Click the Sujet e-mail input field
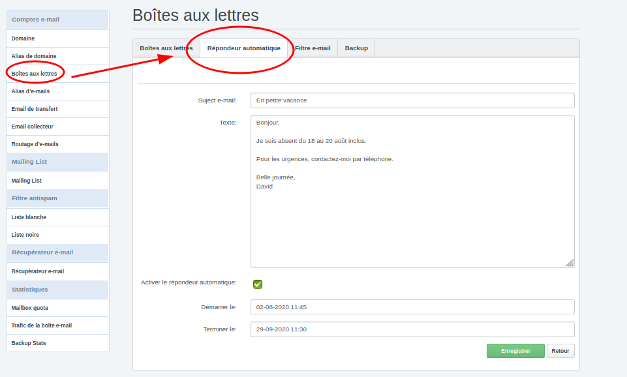Screen dimensions: 627x377 click(x=412, y=100)
